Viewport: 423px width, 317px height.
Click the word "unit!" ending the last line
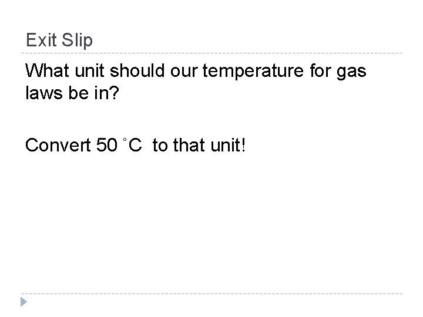tap(230, 145)
